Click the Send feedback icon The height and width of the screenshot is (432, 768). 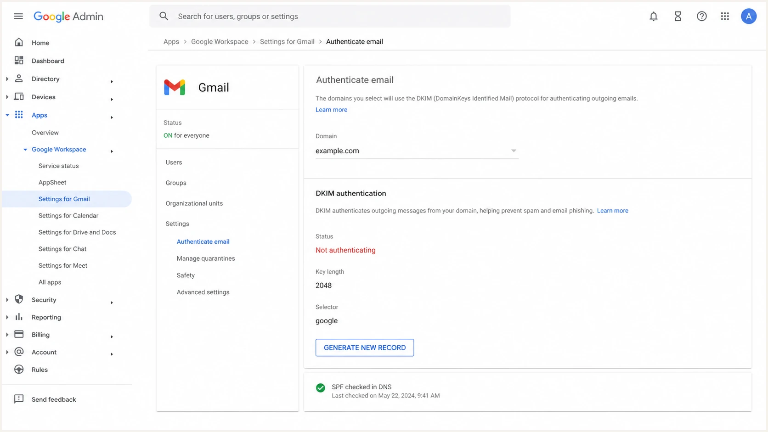[x=19, y=399]
